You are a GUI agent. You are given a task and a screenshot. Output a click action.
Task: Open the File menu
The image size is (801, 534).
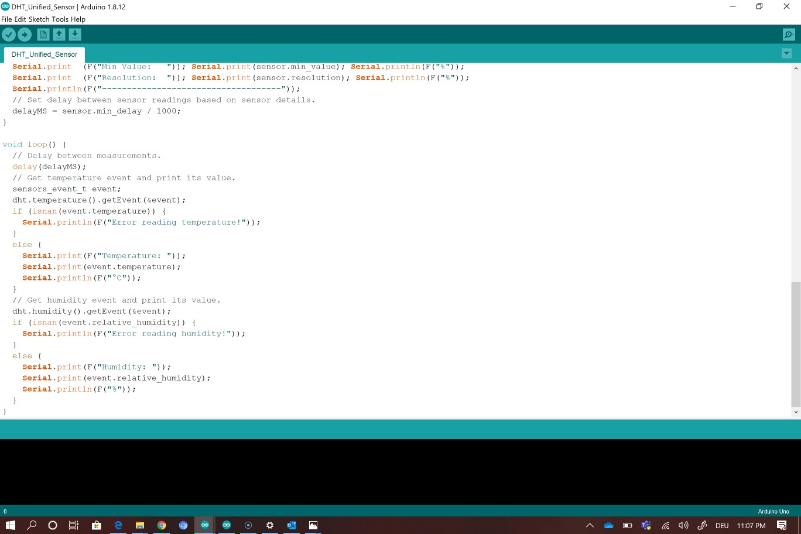point(6,19)
